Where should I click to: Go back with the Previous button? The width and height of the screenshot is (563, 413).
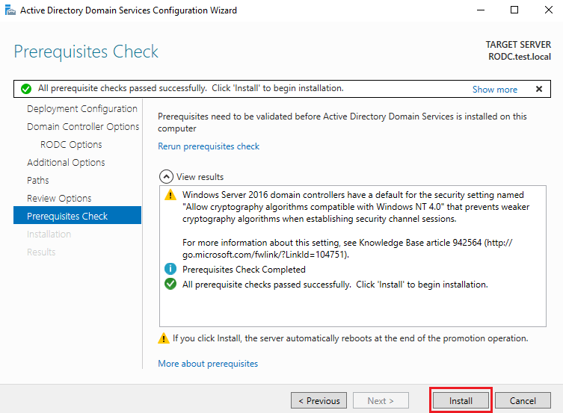click(x=319, y=400)
